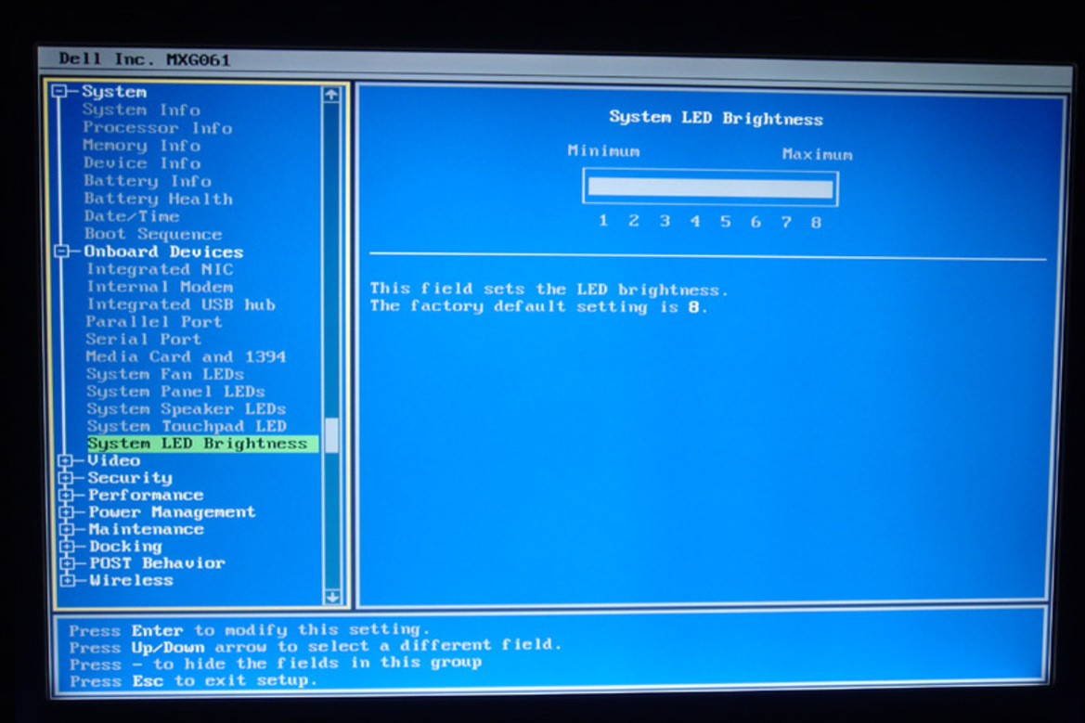Open Battery Health entry
1085x723 pixels.
click(x=159, y=199)
